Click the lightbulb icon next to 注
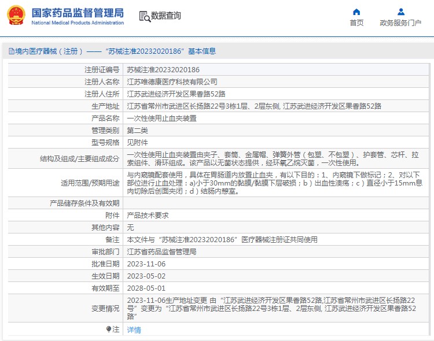The height and width of the screenshot is (341, 434). tap(109, 329)
